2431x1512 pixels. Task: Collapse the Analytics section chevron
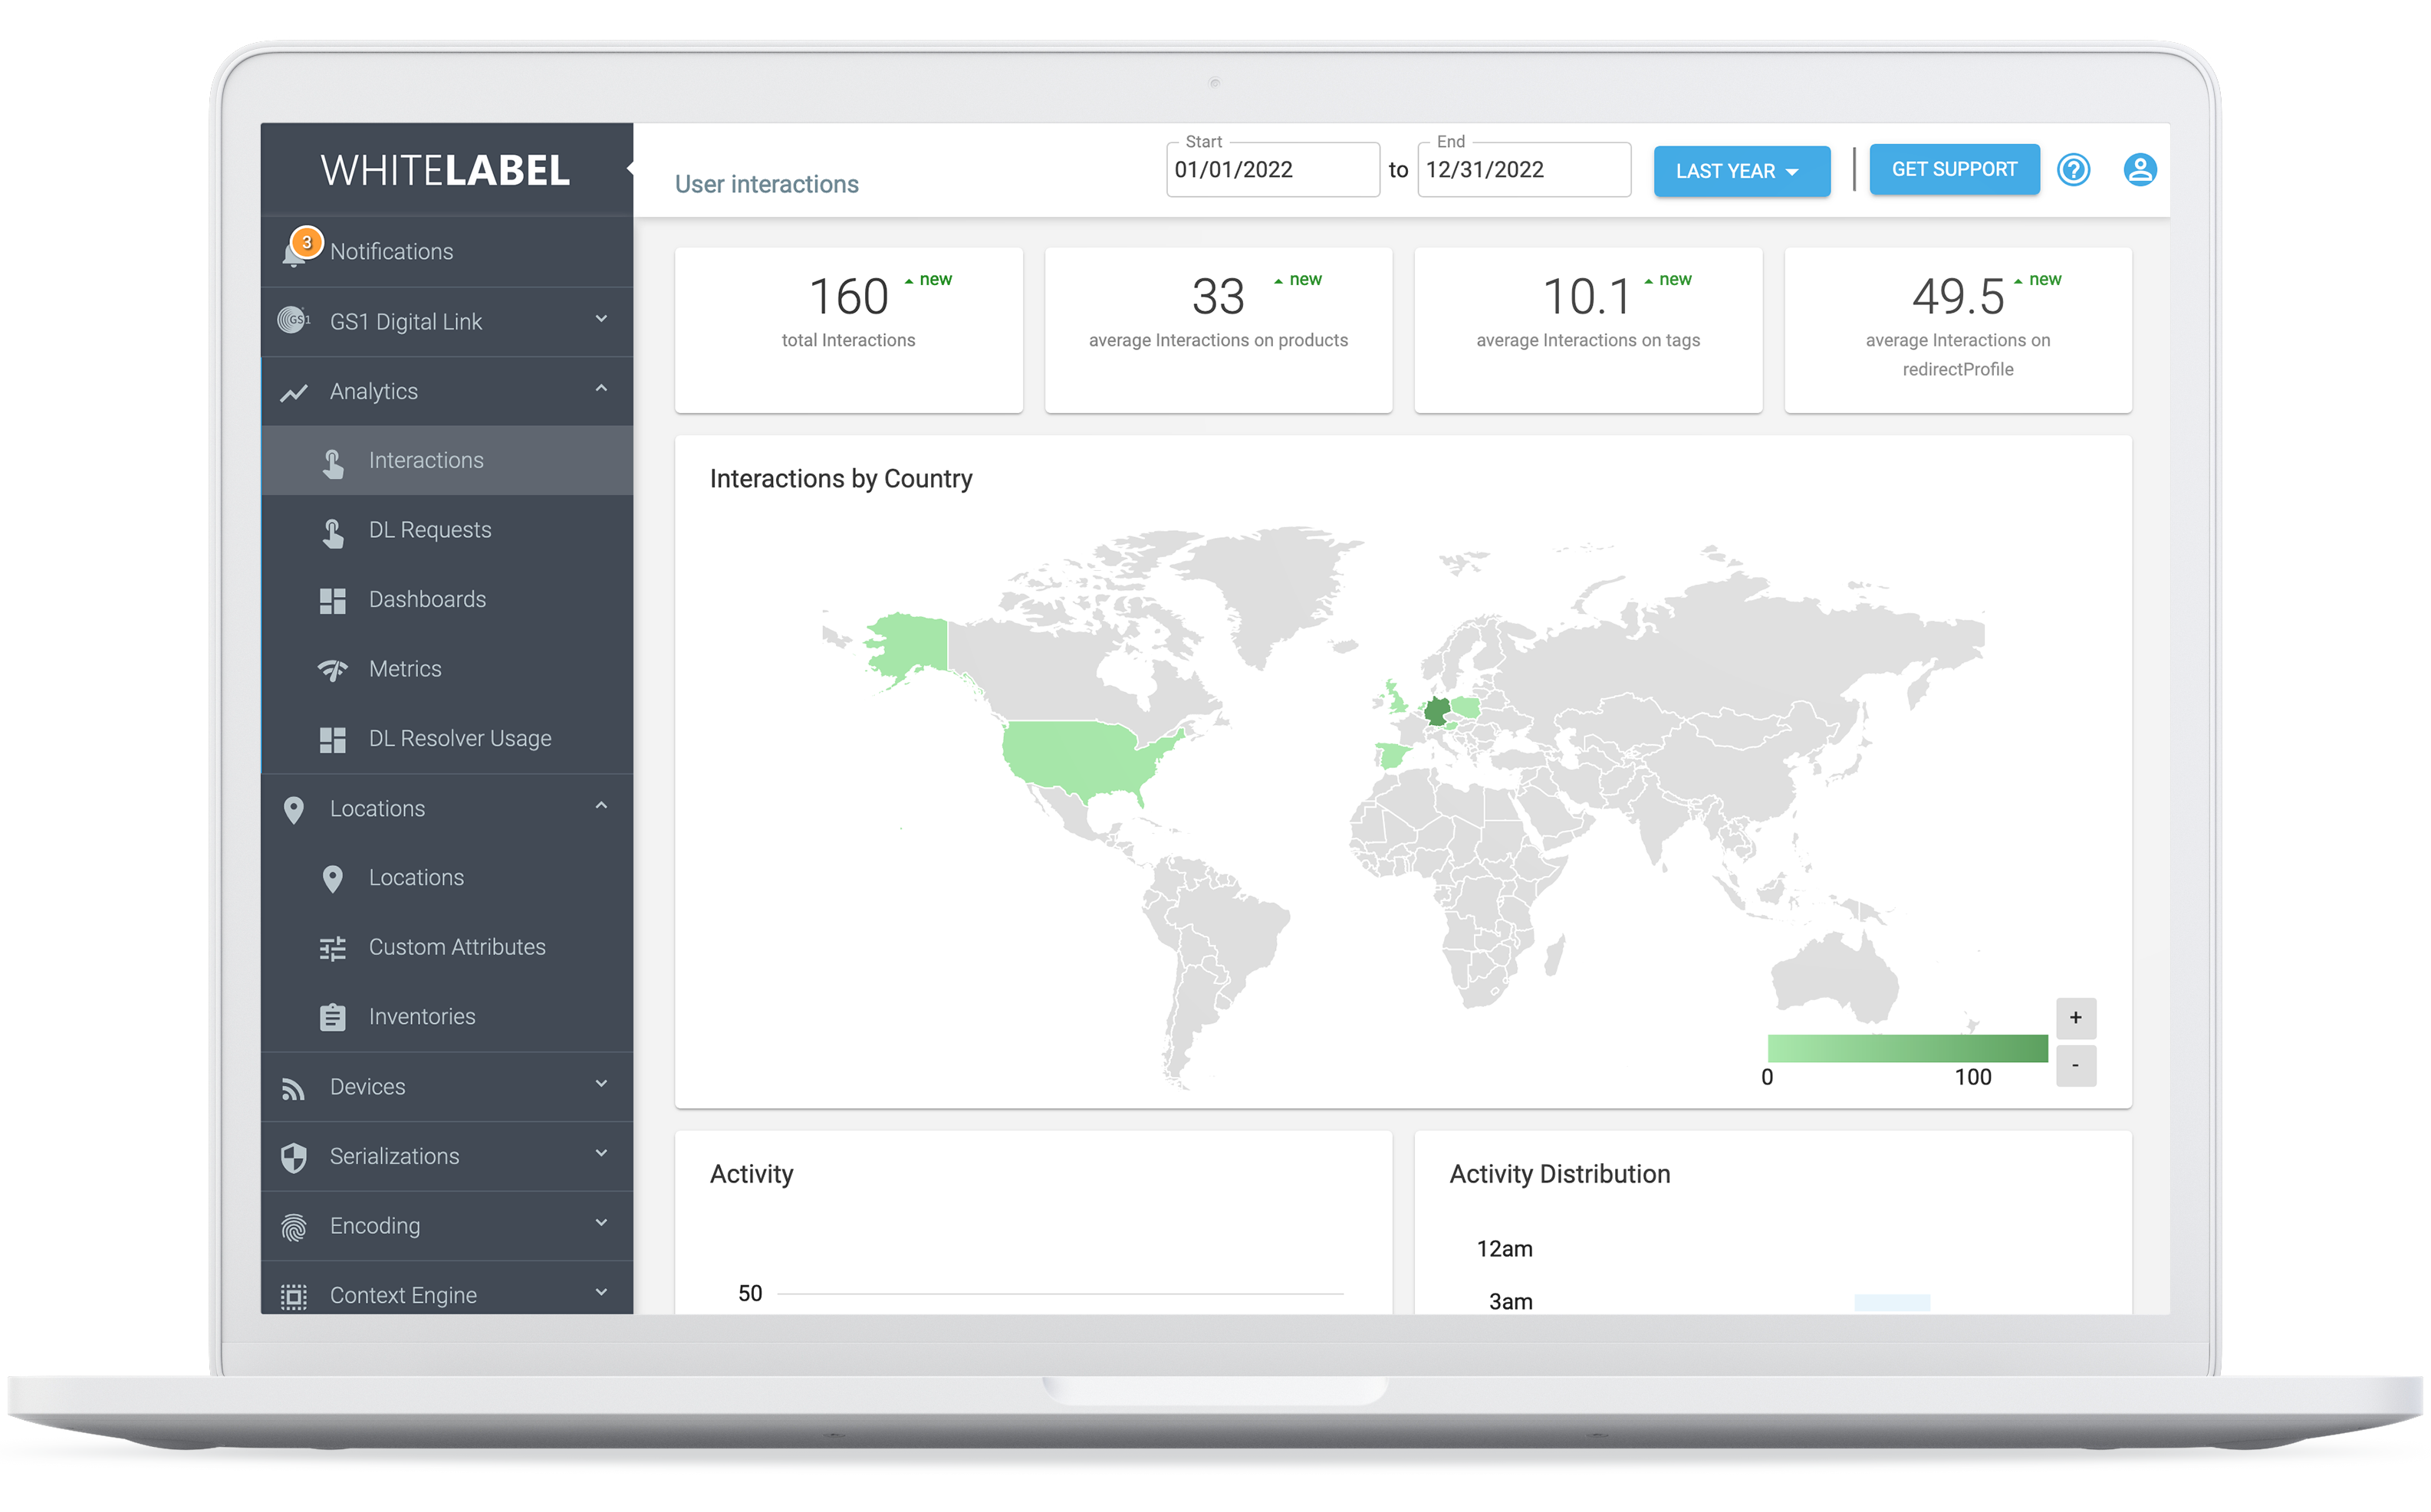click(600, 388)
